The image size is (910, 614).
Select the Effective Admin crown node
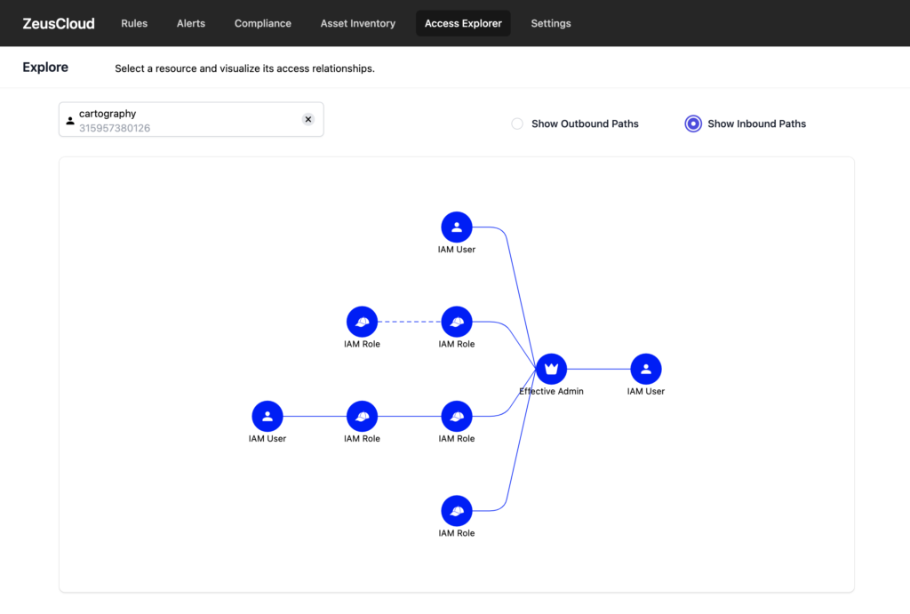(x=551, y=368)
